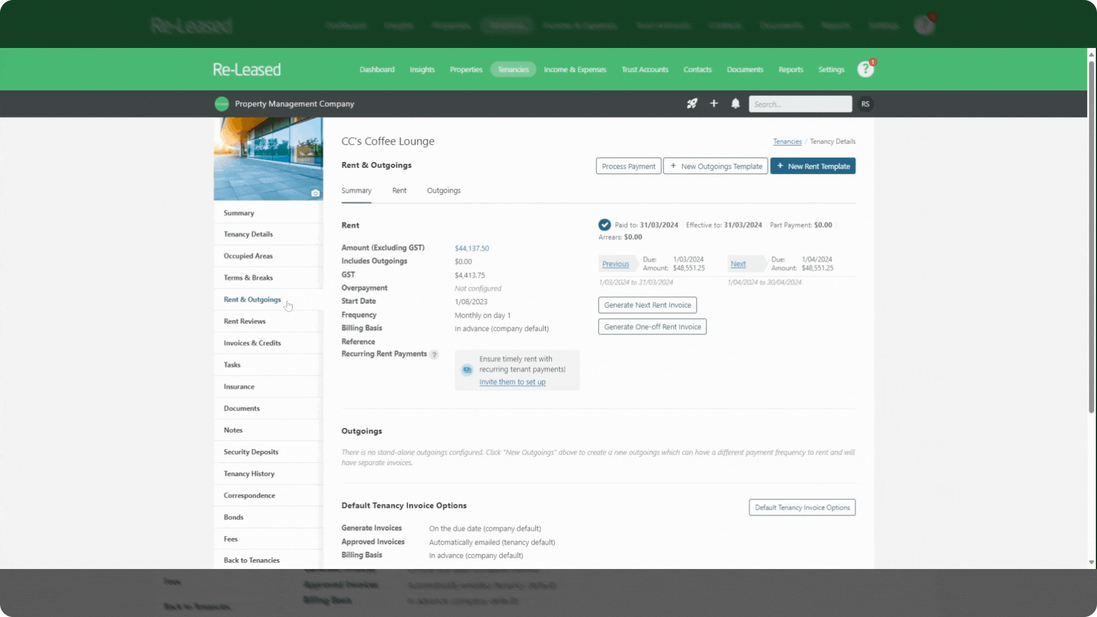Click Generate One-off Rent Invoice

pos(652,327)
